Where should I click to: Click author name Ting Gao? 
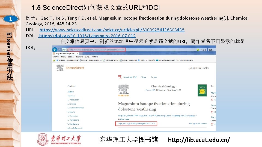(x=122, y=115)
